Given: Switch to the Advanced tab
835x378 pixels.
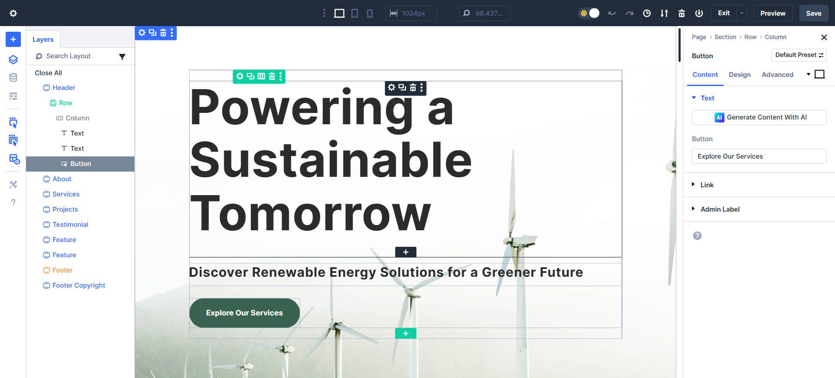Looking at the screenshot, I should (778, 75).
